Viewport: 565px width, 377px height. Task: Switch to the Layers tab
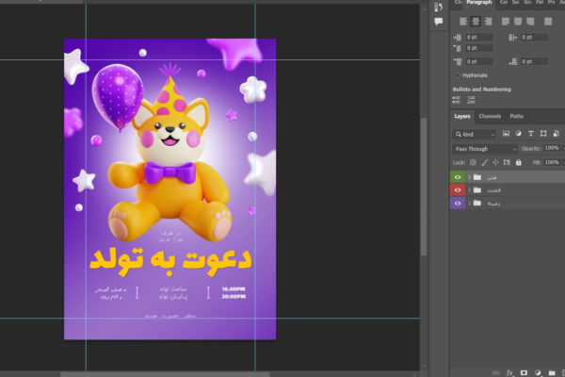point(462,116)
